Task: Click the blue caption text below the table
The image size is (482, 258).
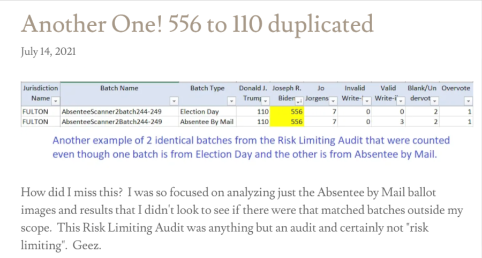Action: 251,147
